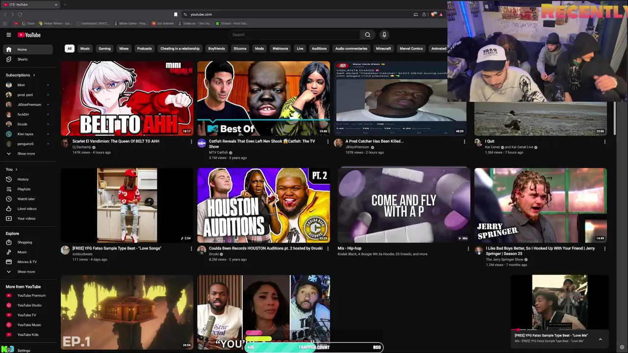
Task: Open Mori subscription channel
Action: click(x=27, y=85)
